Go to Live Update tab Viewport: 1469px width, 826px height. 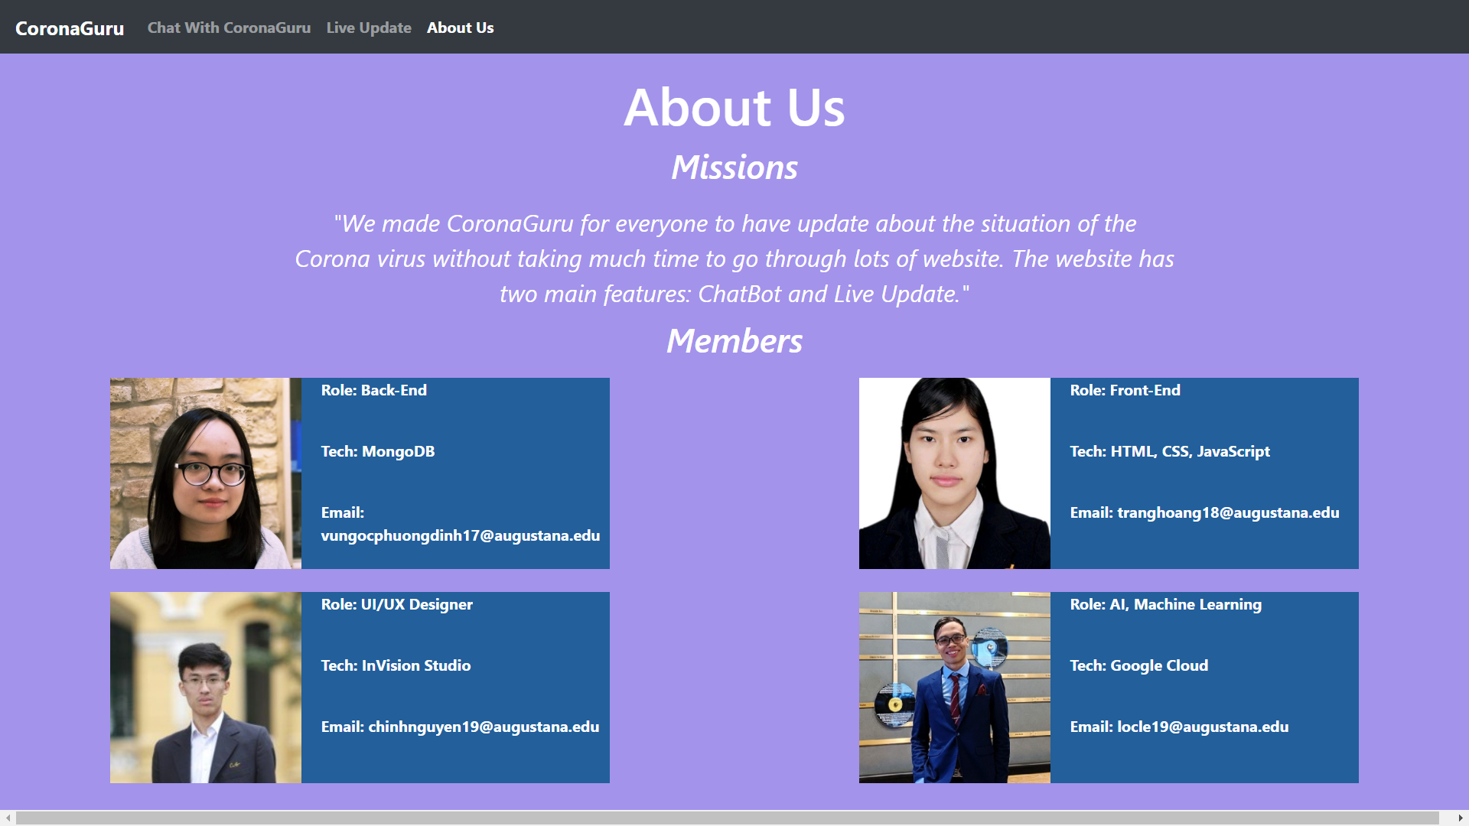pyautogui.click(x=369, y=28)
